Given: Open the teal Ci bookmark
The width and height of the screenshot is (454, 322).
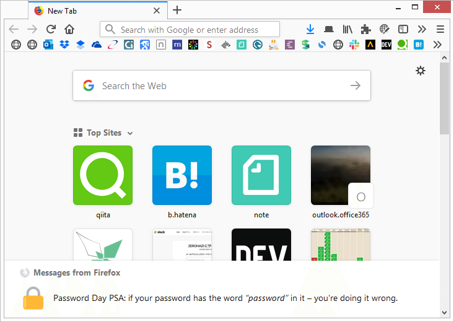Looking at the screenshot, I should (x=129, y=45).
